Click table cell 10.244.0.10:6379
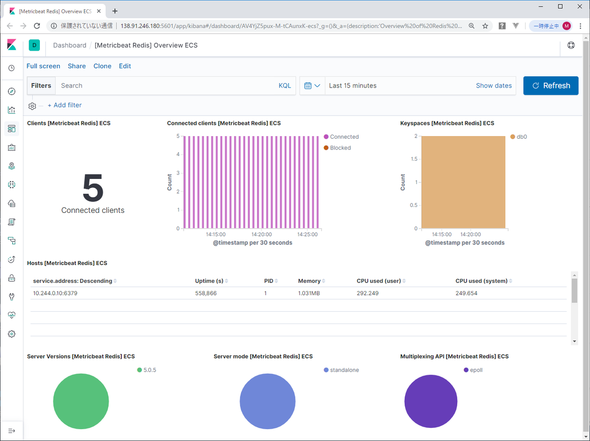The image size is (590, 441). [55, 293]
